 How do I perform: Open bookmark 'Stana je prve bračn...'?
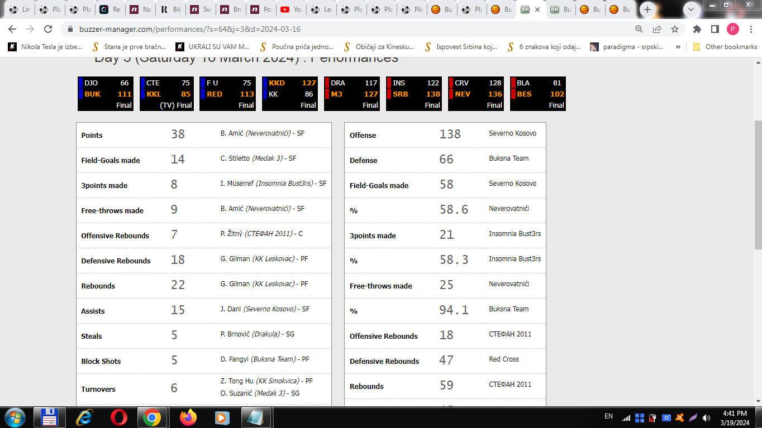(x=128, y=47)
